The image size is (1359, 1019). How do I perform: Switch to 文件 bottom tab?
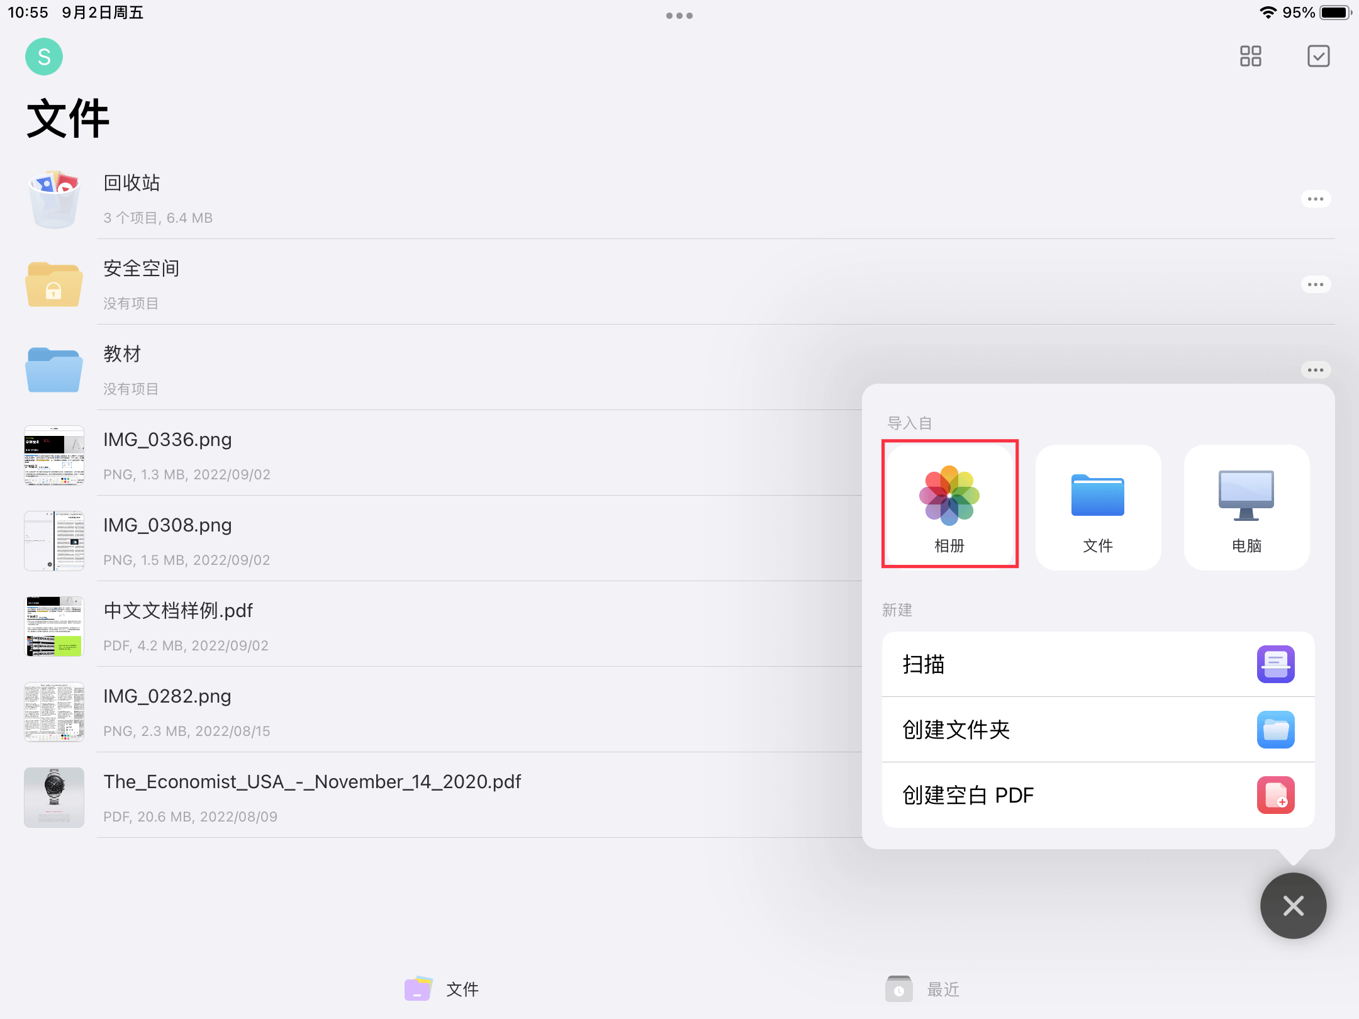[x=442, y=989]
